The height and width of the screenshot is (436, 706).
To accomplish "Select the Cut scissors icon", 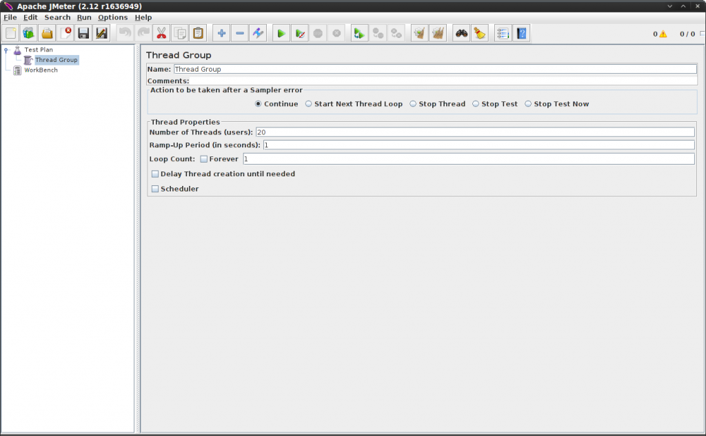I will click(x=161, y=32).
